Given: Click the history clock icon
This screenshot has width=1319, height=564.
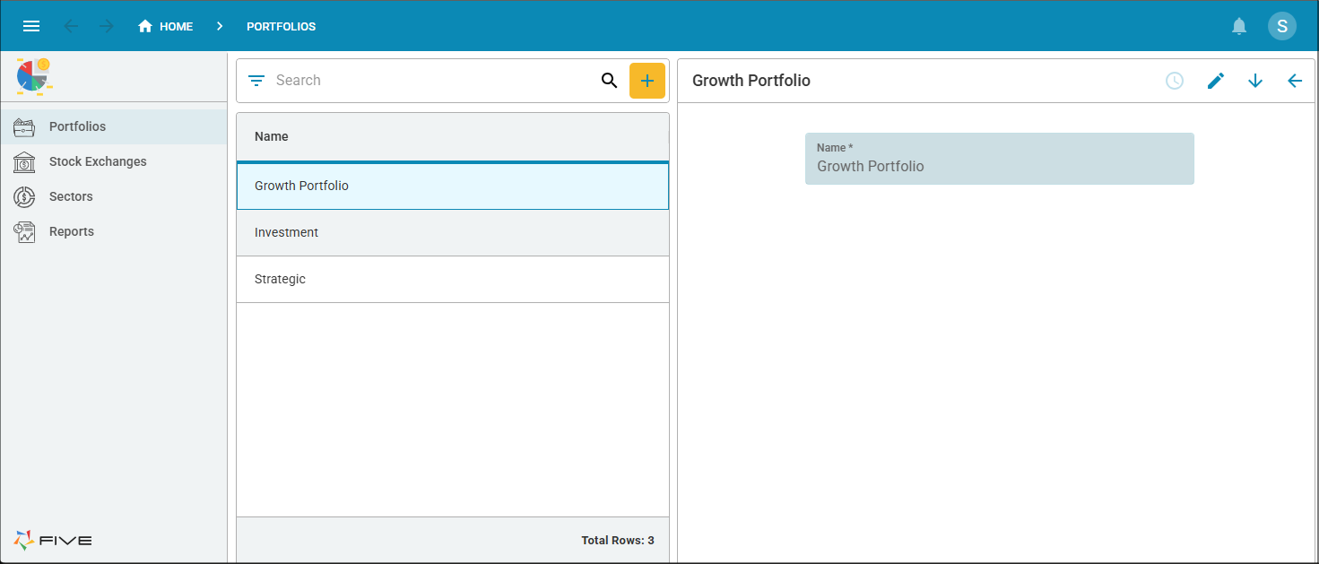Looking at the screenshot, I should coord(1174,81).
